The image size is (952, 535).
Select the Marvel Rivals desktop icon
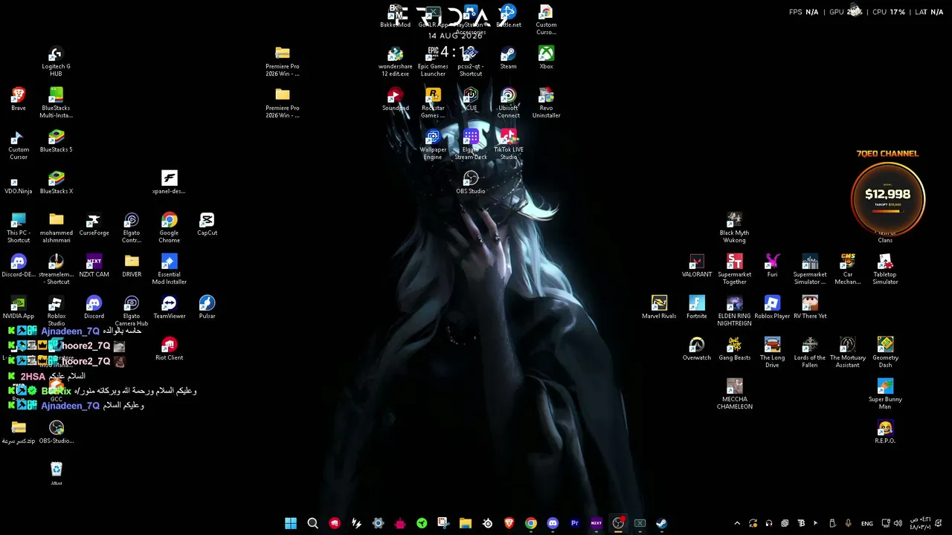(659, 308)
